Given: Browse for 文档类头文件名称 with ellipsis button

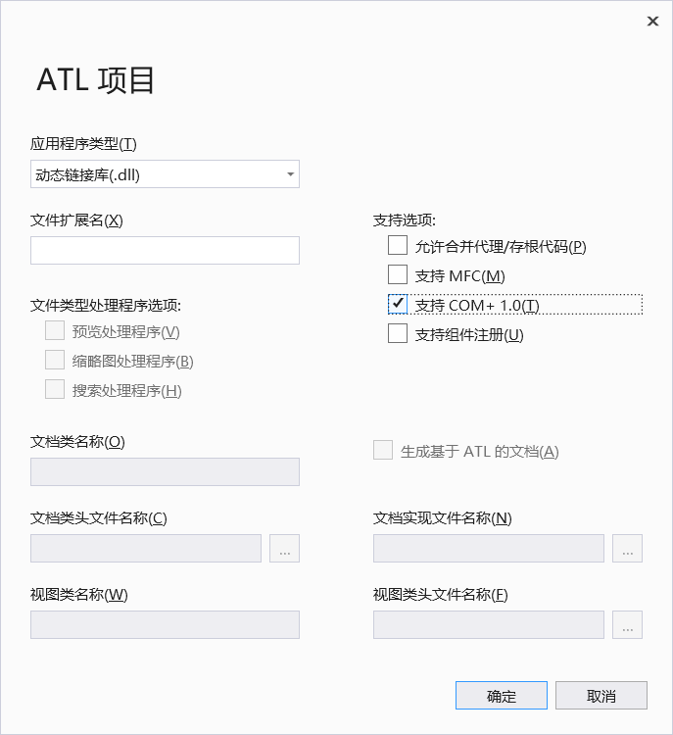Looking at the screenshot, I should tap(284, 549).
